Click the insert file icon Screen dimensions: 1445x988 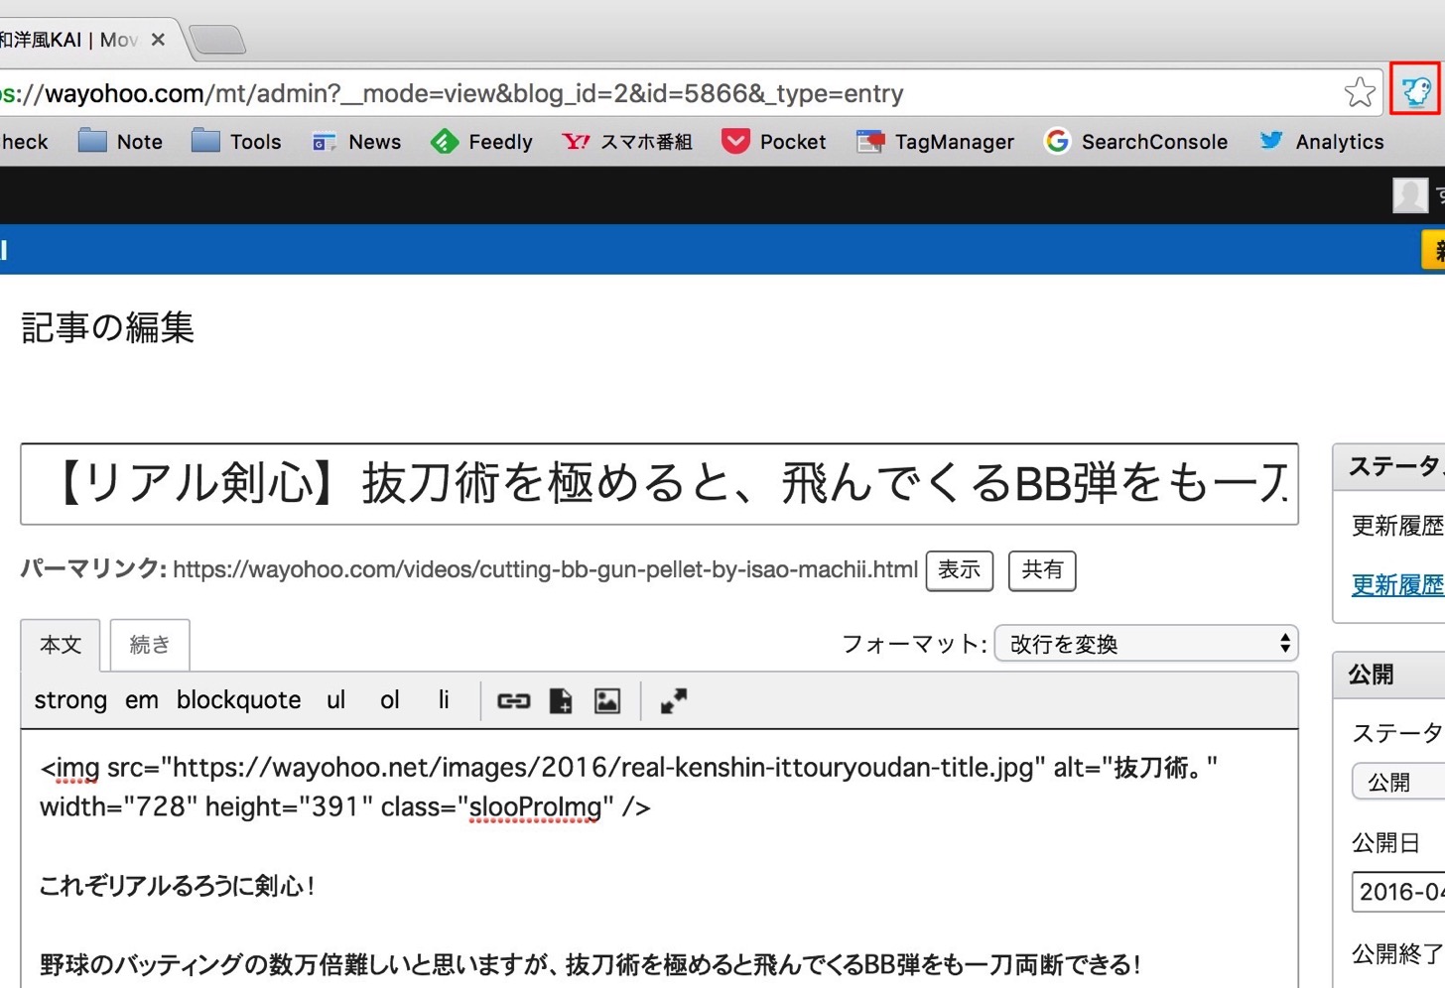(x=561, y=701)
